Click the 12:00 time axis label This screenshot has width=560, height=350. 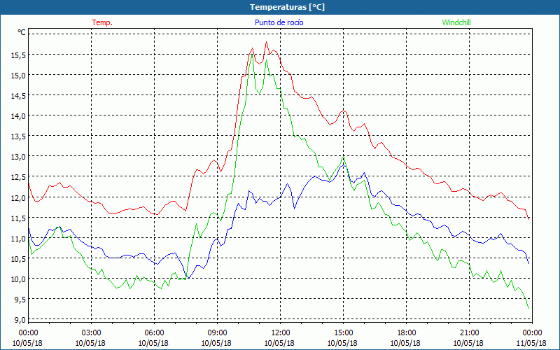pos(281,333)
